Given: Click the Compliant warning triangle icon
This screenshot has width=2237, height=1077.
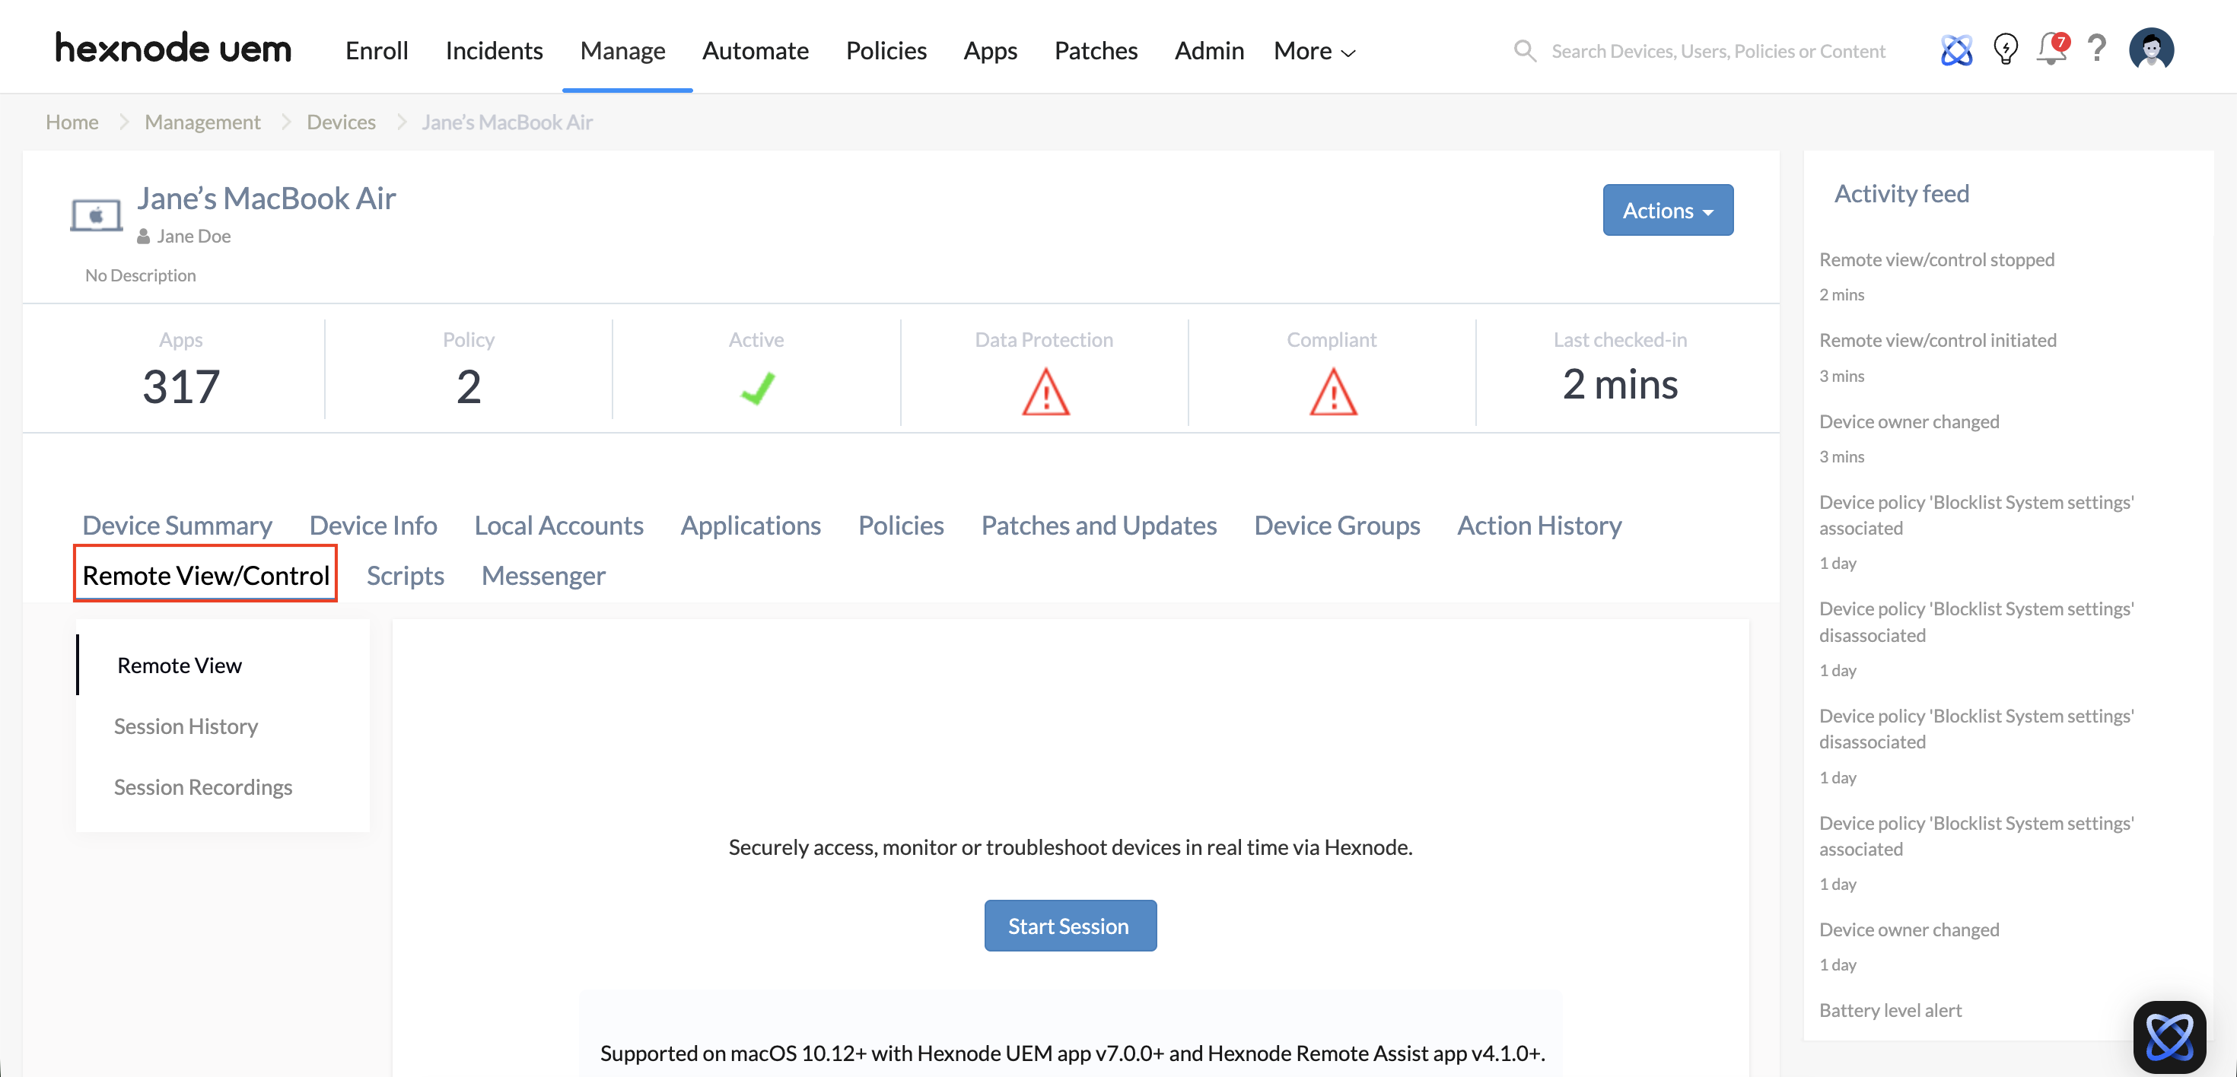Looking at the screenshot, I should pyautogui.click(x=1332, y=392).
